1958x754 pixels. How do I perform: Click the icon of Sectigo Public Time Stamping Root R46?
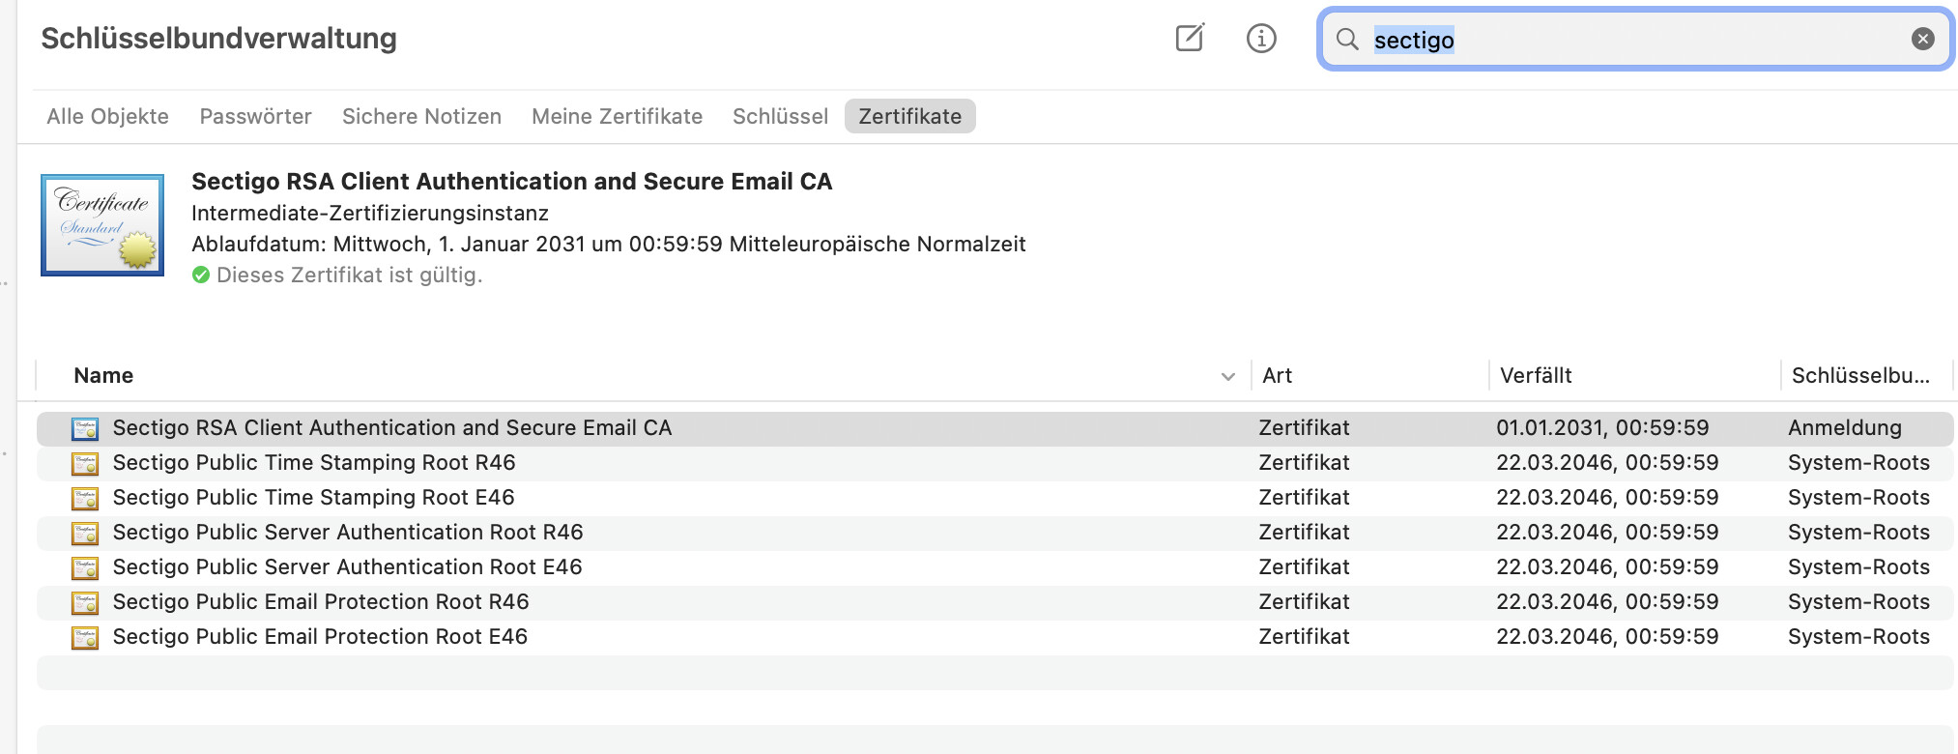click(85, 463)
